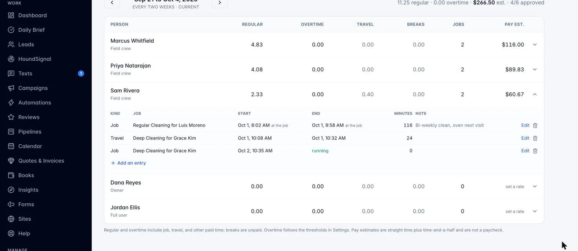Screen dimensions: 578x251
Task: Set a rate for Dana Reyes
Action: click(515, 187)
